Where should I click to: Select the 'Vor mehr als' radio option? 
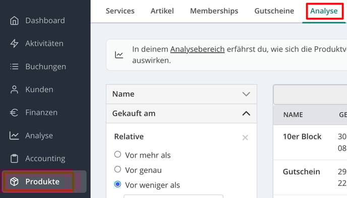(x=118, y=154)
